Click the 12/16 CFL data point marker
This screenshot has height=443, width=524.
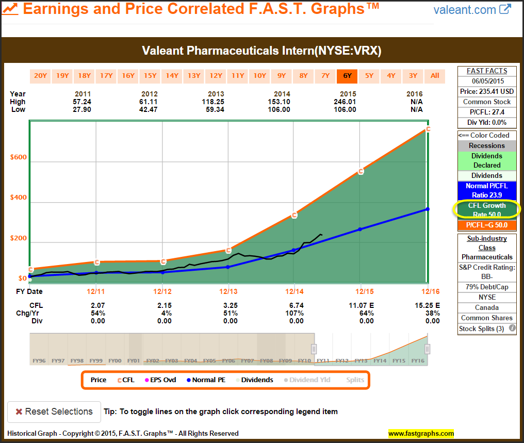(x=428, y=129)
